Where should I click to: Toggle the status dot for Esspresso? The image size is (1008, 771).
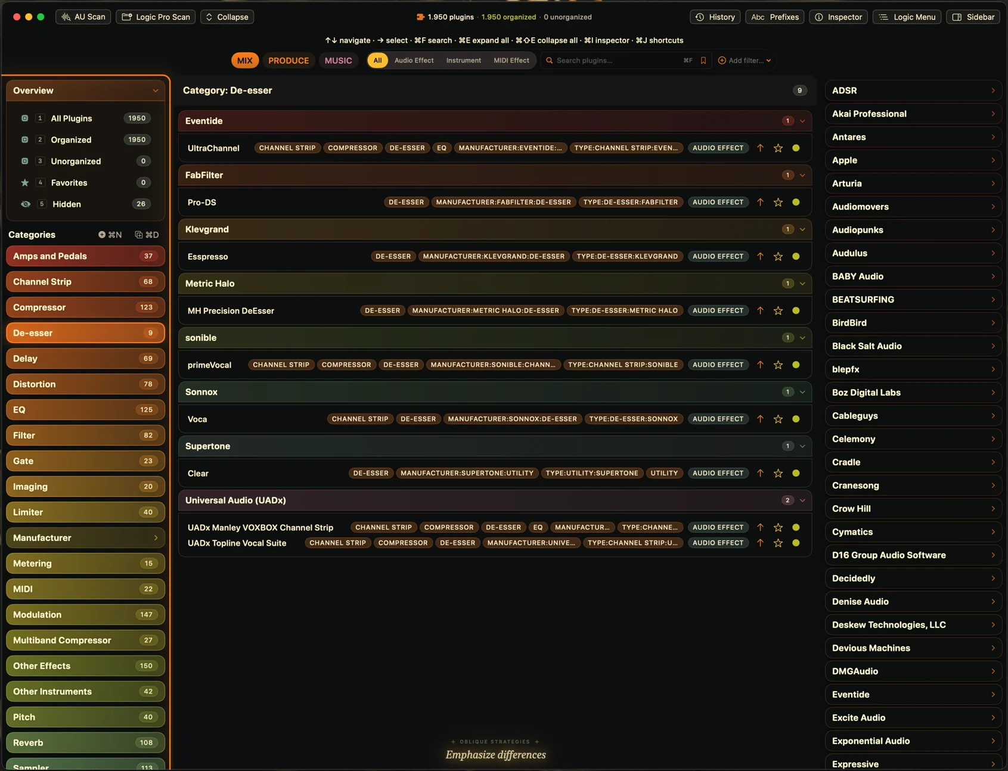pyautogui.click(x=796, y=256)
